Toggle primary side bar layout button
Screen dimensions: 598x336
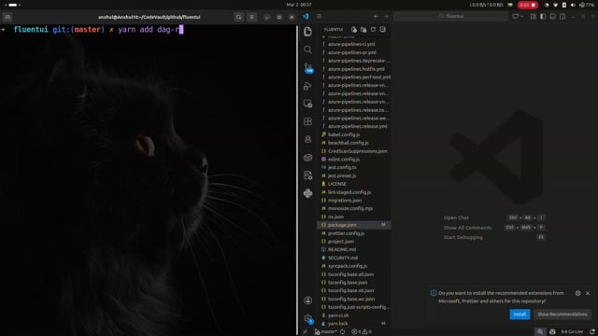pyautogui.click(x=543, y=17)
